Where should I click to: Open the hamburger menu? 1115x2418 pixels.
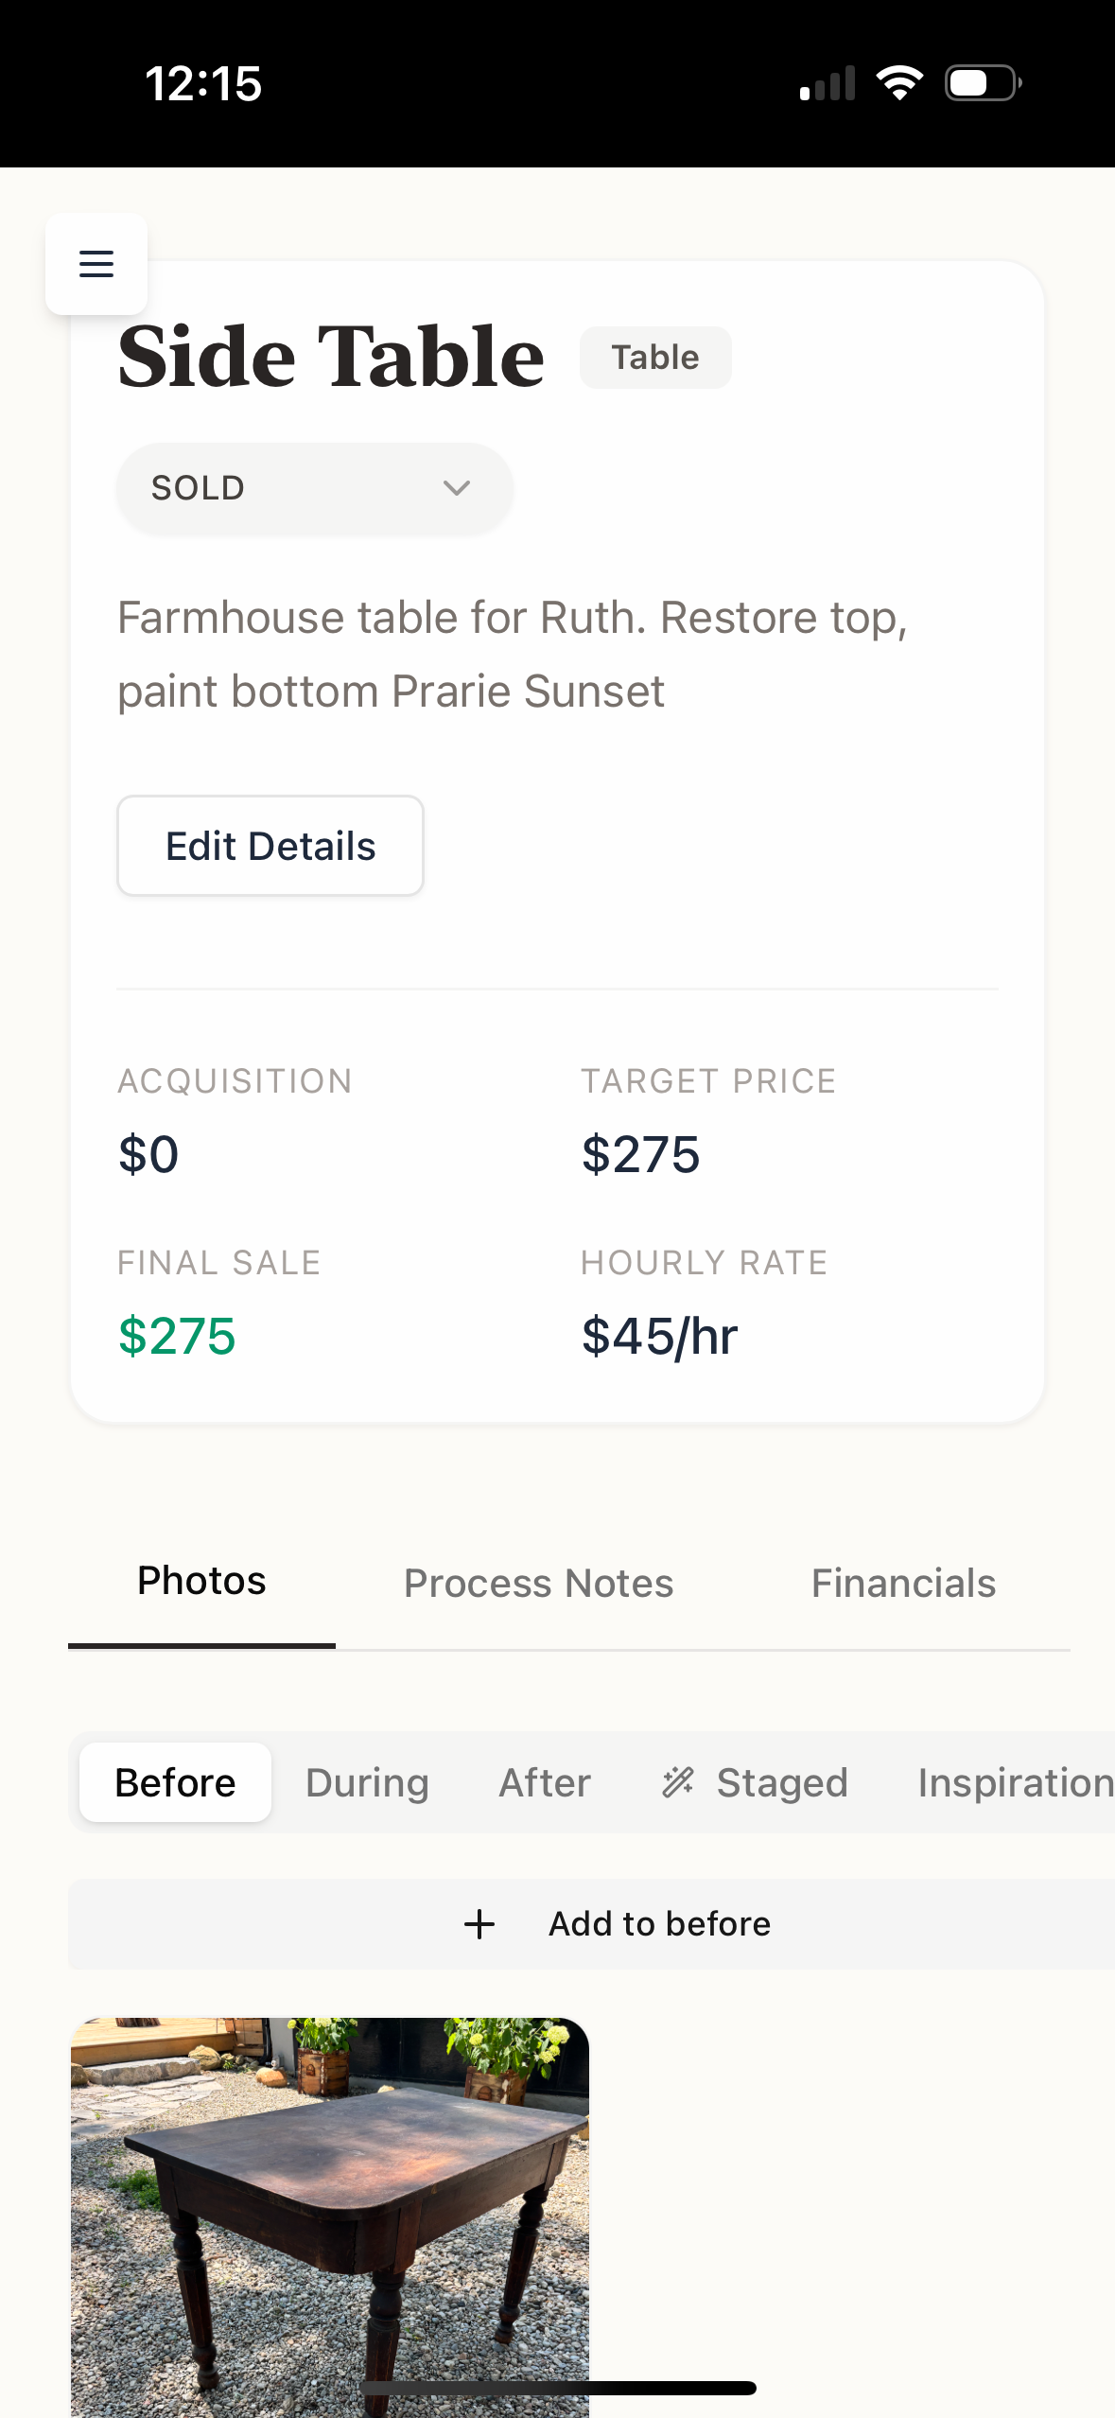tap(96, 264)
